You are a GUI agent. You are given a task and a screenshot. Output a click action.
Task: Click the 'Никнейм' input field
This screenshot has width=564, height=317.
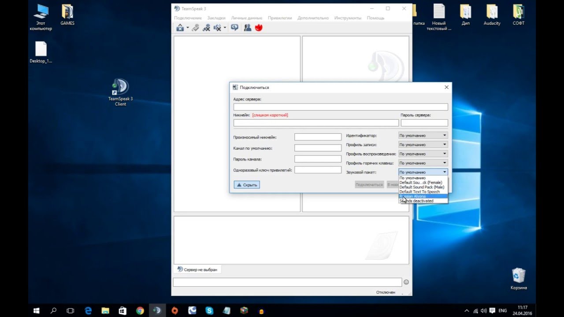[316, 123]
